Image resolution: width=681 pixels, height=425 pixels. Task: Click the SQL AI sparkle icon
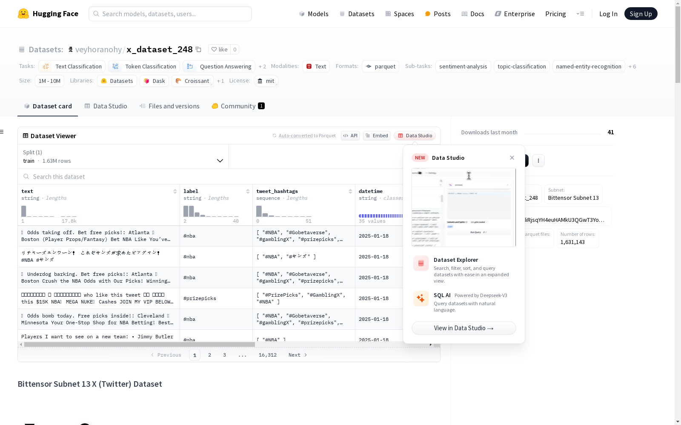coord(421,298)
